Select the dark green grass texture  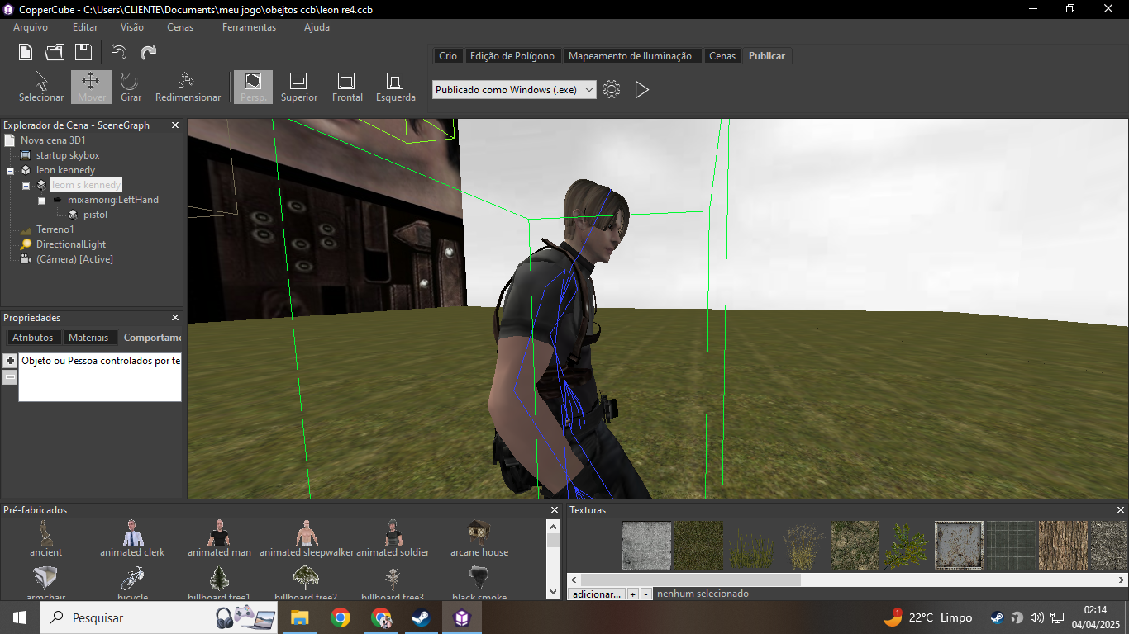click(x=699, y=546)
